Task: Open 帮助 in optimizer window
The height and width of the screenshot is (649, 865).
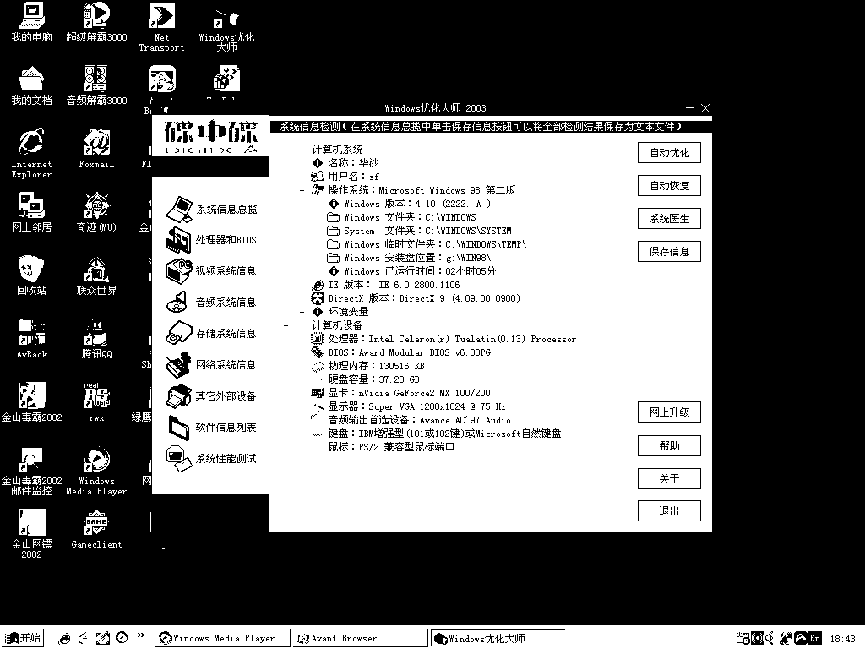Action: [x=669, y=446]
